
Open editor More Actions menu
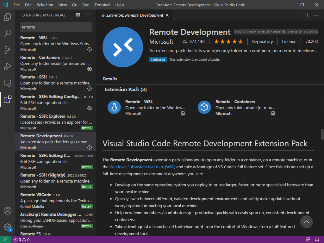[316, 15]
